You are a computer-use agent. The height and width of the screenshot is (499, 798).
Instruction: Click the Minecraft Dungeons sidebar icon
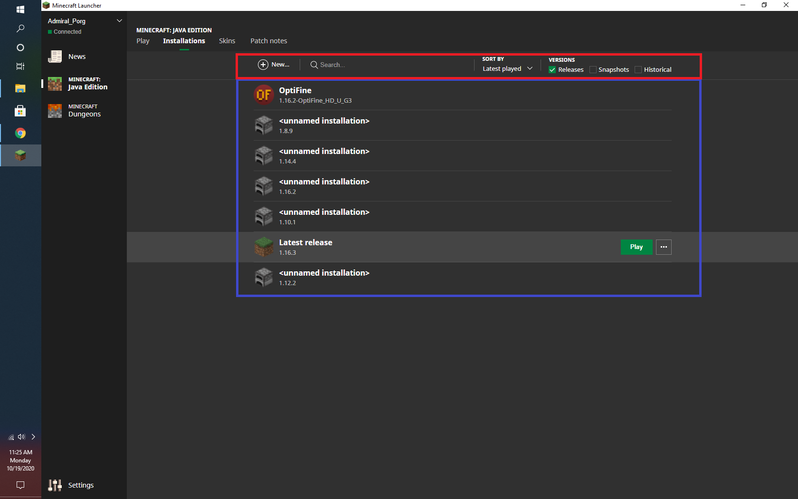55,110
